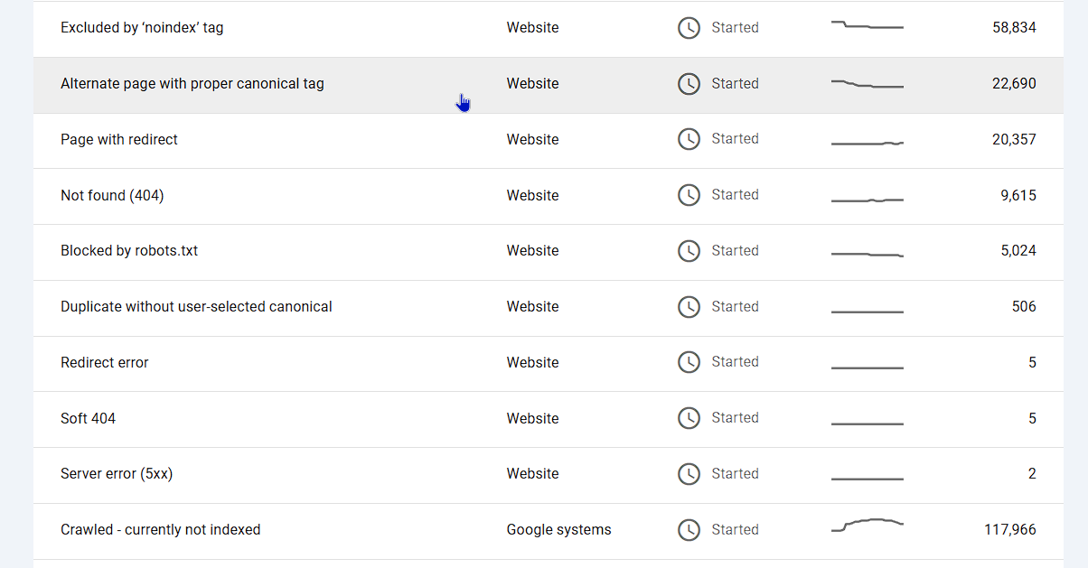
Task: Click 'Started' status for Soft 404
Action: (x=735, y=418)
